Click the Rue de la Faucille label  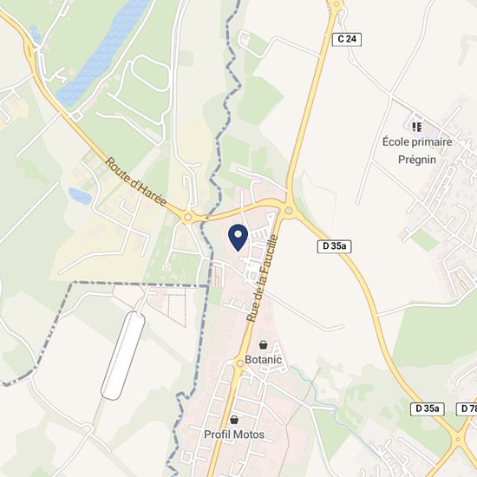tap(262, 278)
